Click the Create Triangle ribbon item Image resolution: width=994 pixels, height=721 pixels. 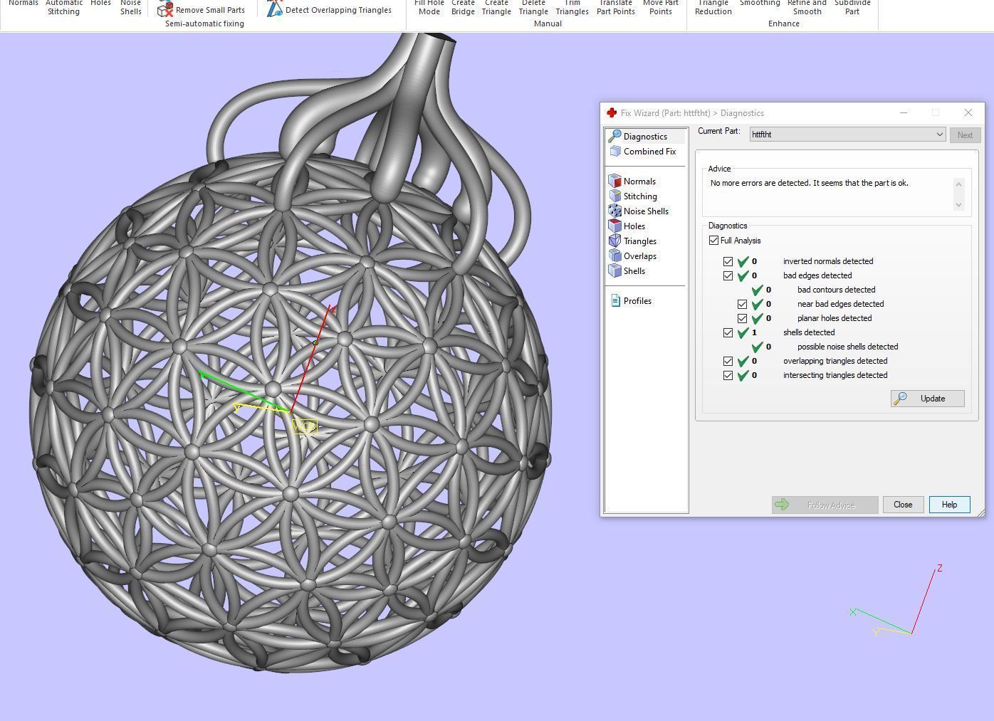pos(496,7)
